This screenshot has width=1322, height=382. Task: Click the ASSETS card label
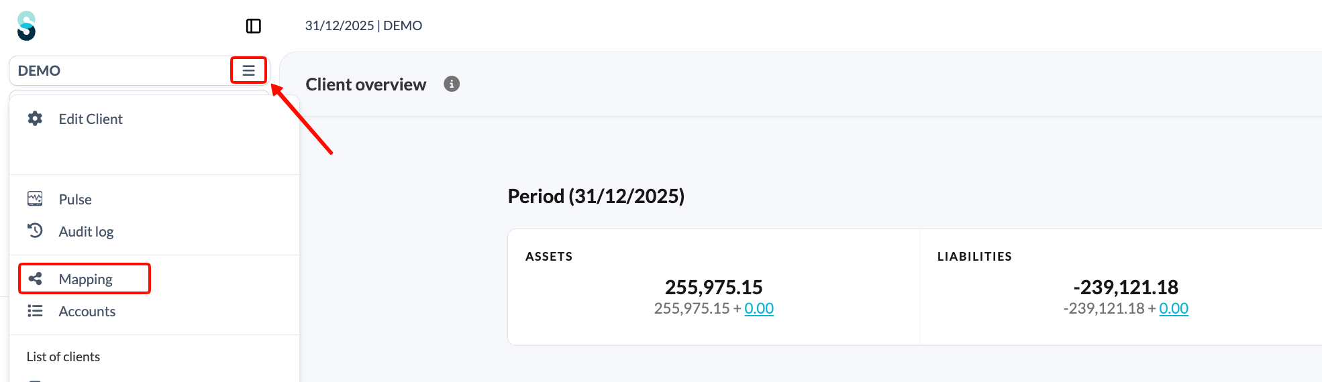[x=549, y=257]
